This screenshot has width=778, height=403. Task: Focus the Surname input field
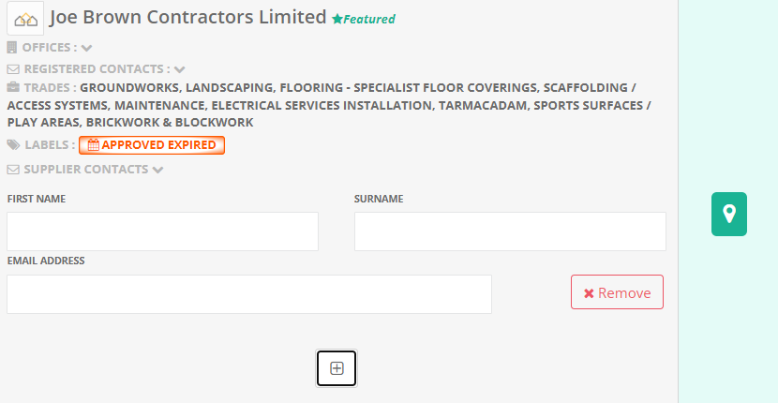pos(510,231)
